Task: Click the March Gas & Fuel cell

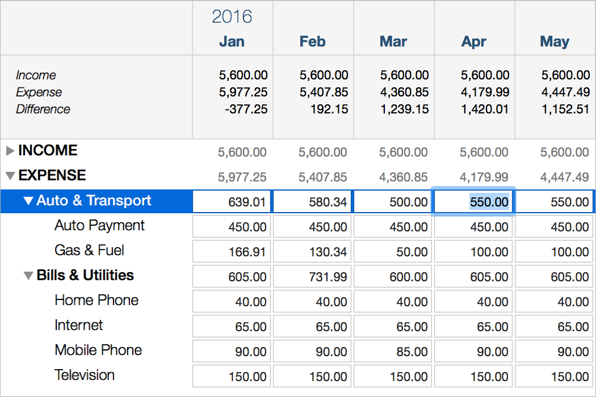Action: click(392, 251)
